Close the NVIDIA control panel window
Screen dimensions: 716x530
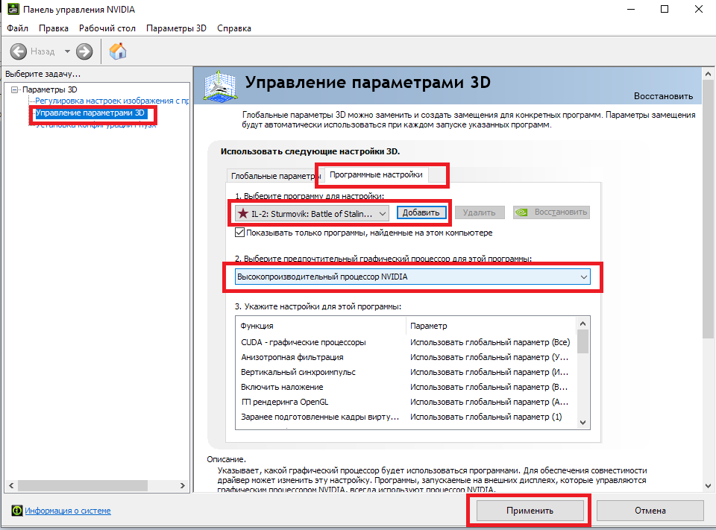click(698, 9)
